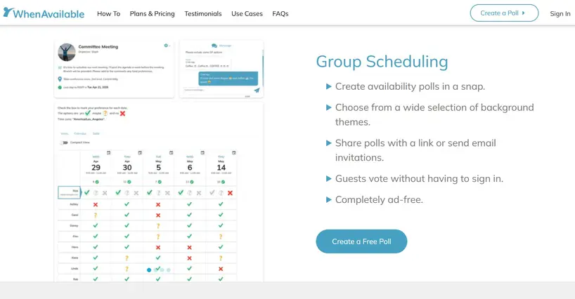Click the calendar icon above May 14

pyautogui.click(x=234, y=152)
